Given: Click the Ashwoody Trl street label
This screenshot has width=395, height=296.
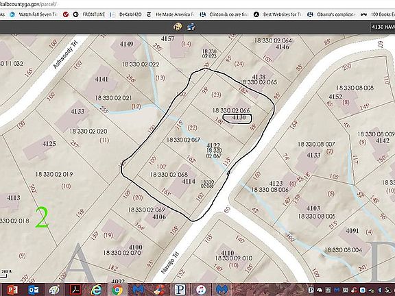Looking at the screenshot, I should pyautogui.click(x=66, y=55).
